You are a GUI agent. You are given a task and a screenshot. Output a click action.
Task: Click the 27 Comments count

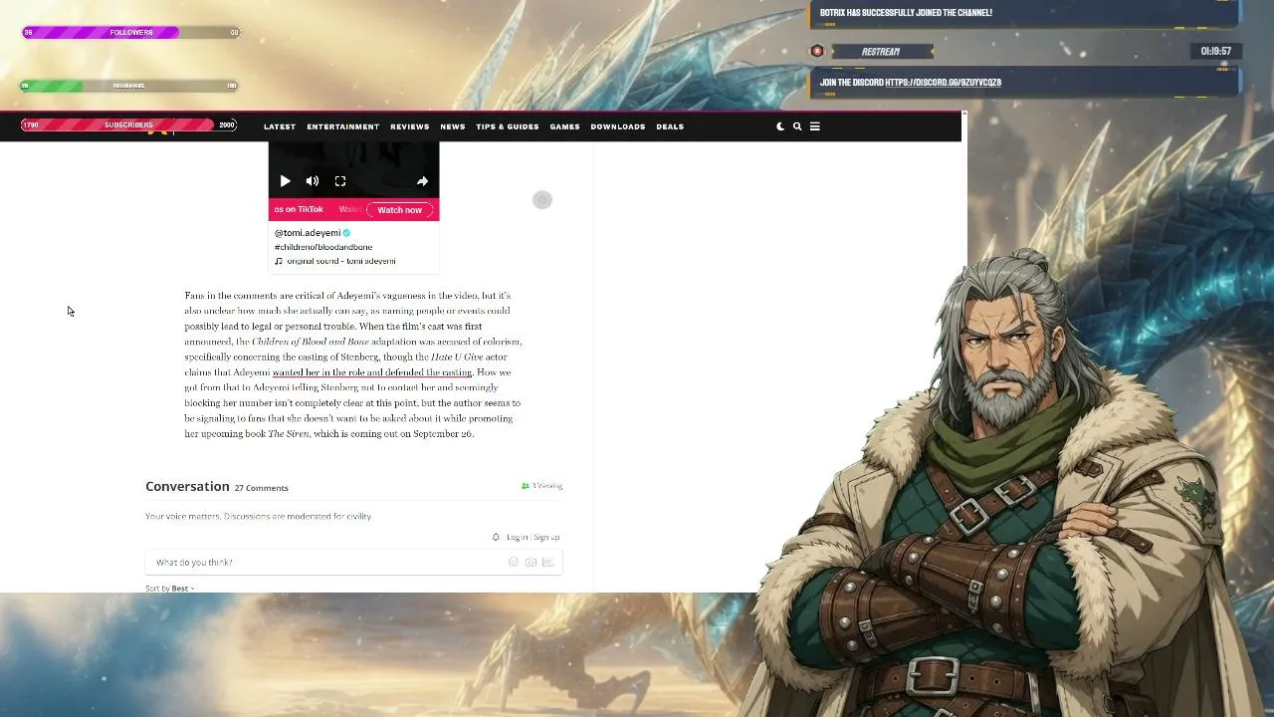coord(262,488)
